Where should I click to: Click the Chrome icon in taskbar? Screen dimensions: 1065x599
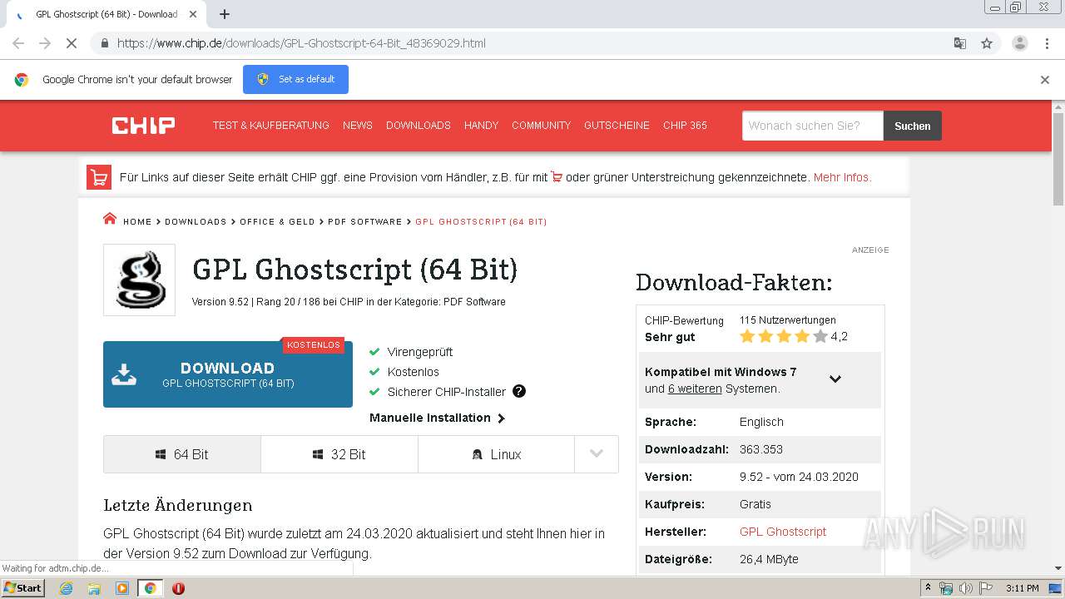[150, 588]
